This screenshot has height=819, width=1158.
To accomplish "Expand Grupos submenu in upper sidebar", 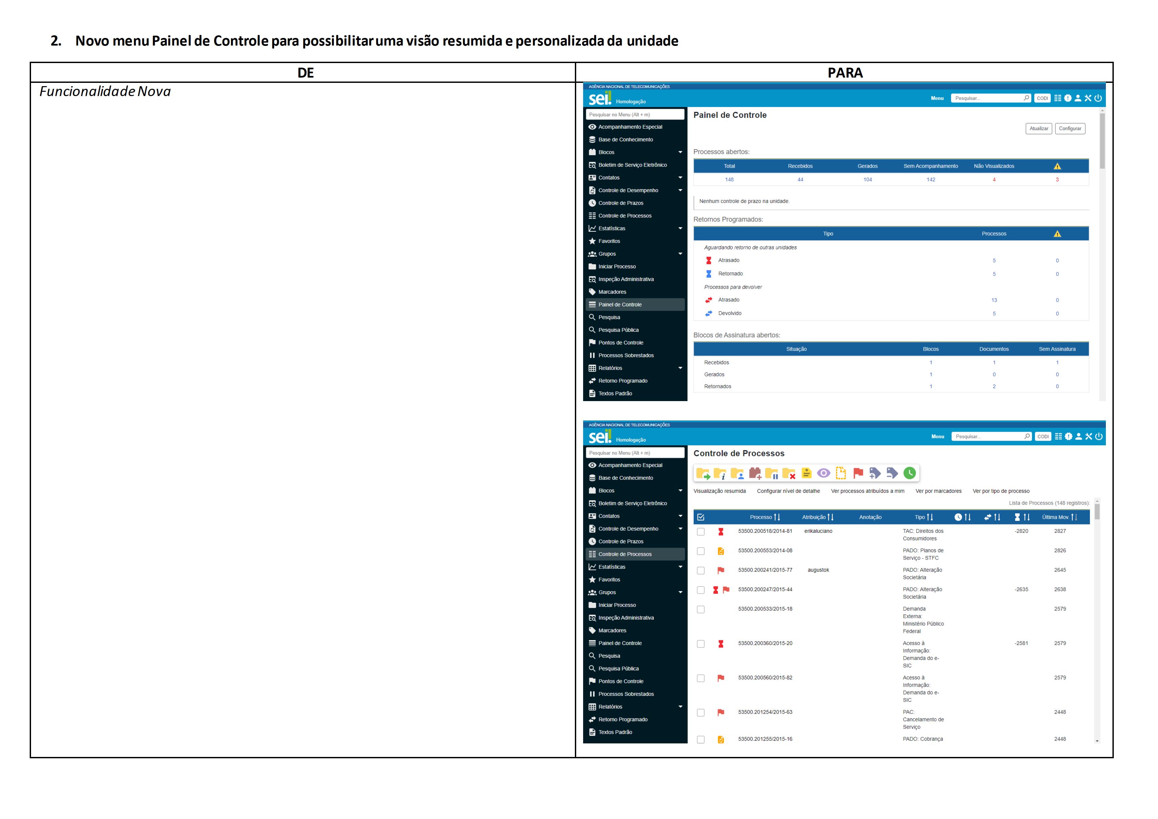I will pos(680,254).
